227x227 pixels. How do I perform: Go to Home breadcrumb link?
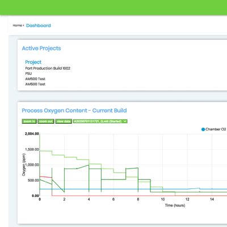click(x=17, y=26)
